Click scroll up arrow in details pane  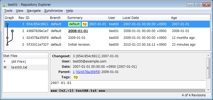click(x=208, y=55)
